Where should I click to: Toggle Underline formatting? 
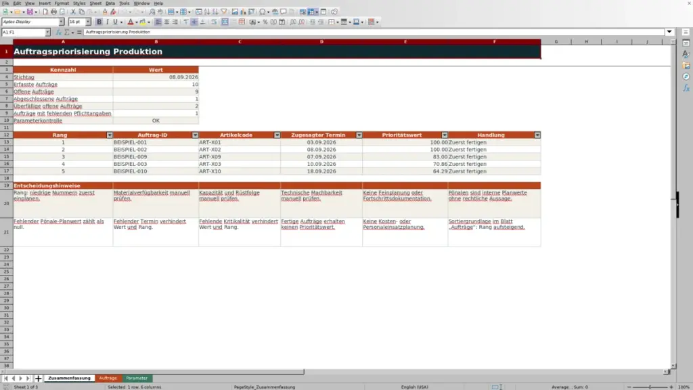coord(115,22)
